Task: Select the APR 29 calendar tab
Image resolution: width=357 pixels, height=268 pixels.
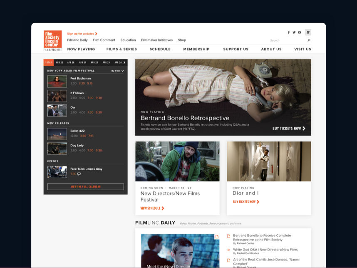Action: point(106,62)
